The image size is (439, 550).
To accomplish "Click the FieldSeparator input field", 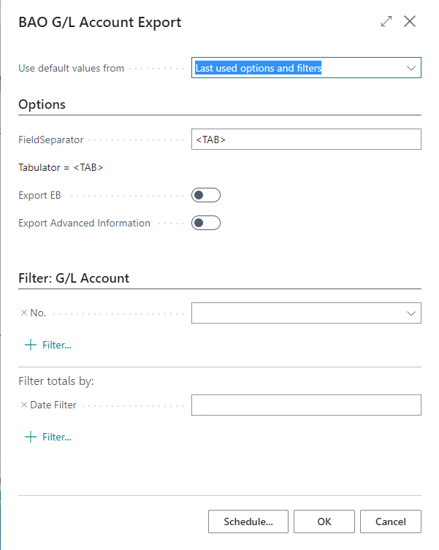I will point(306,140).
